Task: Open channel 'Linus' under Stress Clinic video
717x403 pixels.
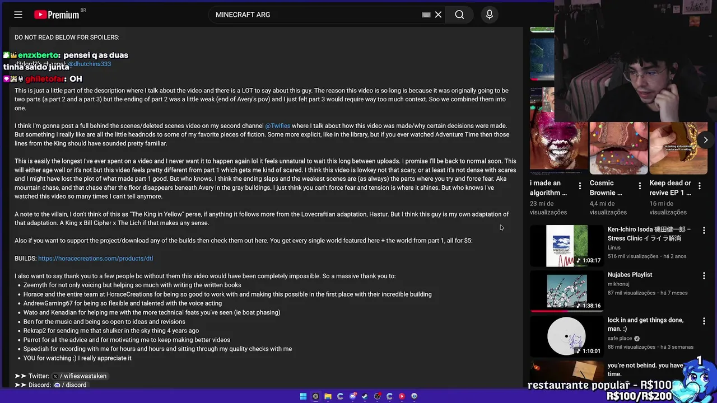Action: click(614, 247)
